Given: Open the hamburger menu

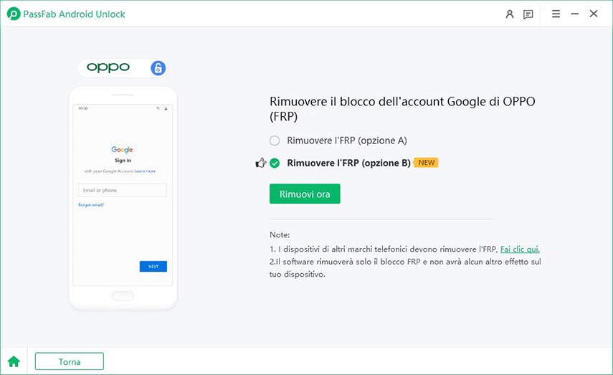Looking at the screenshot, I should (556, 14).
